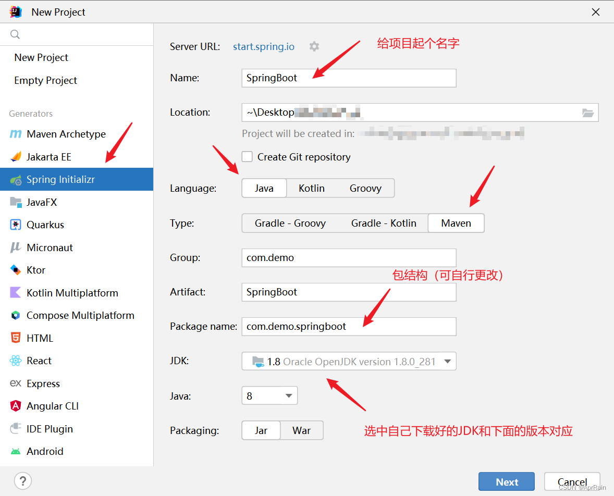Click the Quarkus icon
The image size is (614, 496).
click(16, 225)
